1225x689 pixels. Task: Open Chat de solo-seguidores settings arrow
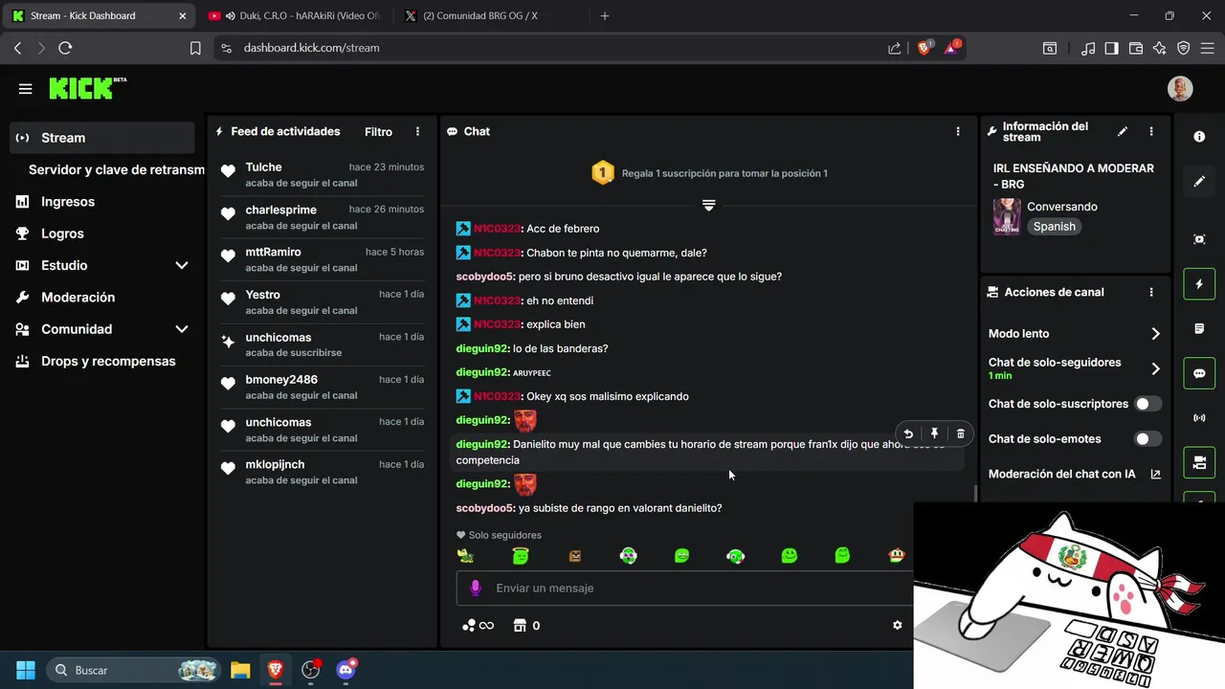point(1155,368)
